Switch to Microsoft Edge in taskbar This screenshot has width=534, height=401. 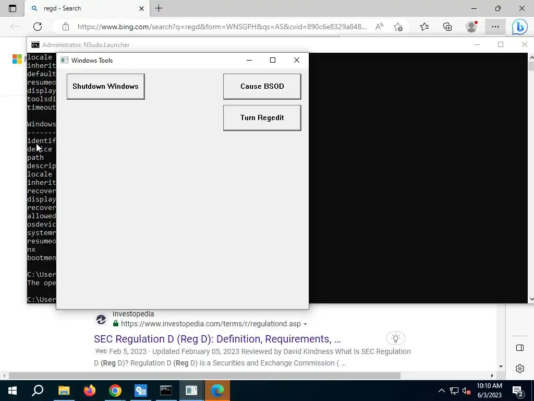(217, 391)
